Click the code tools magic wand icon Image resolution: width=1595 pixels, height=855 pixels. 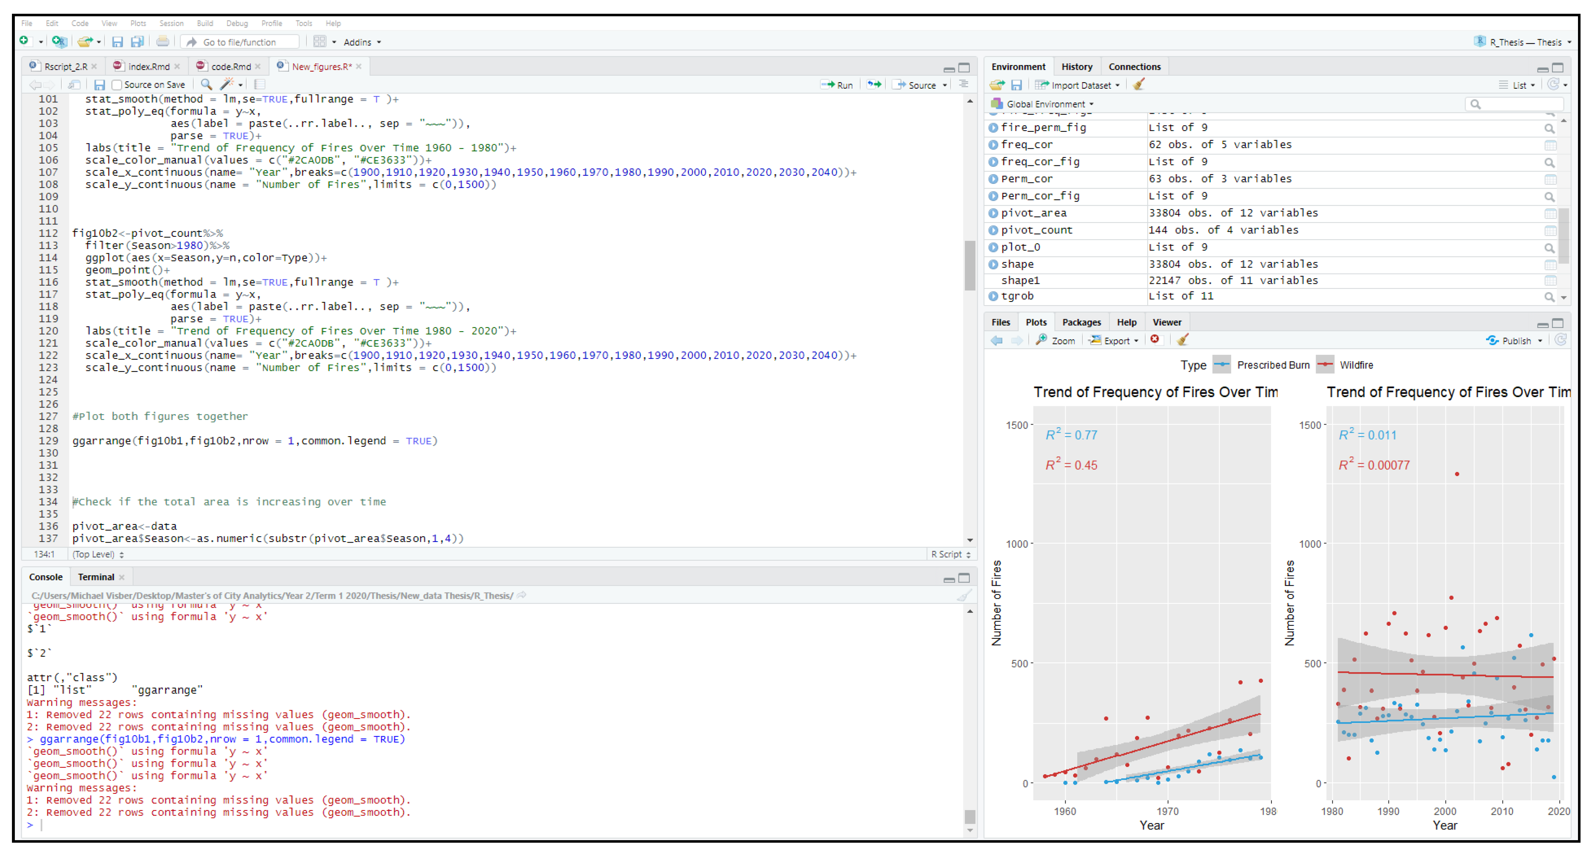pos(227,84)
